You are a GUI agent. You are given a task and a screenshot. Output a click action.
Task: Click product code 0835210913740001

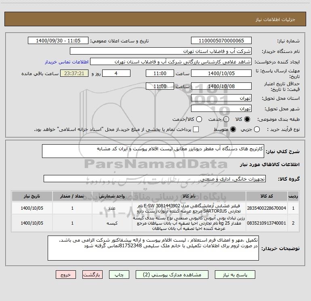pos(267,223)
